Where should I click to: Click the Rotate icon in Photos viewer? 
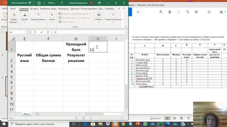[187, 12]
